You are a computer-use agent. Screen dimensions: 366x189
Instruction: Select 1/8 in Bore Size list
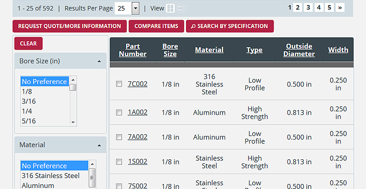click(45, 91)
